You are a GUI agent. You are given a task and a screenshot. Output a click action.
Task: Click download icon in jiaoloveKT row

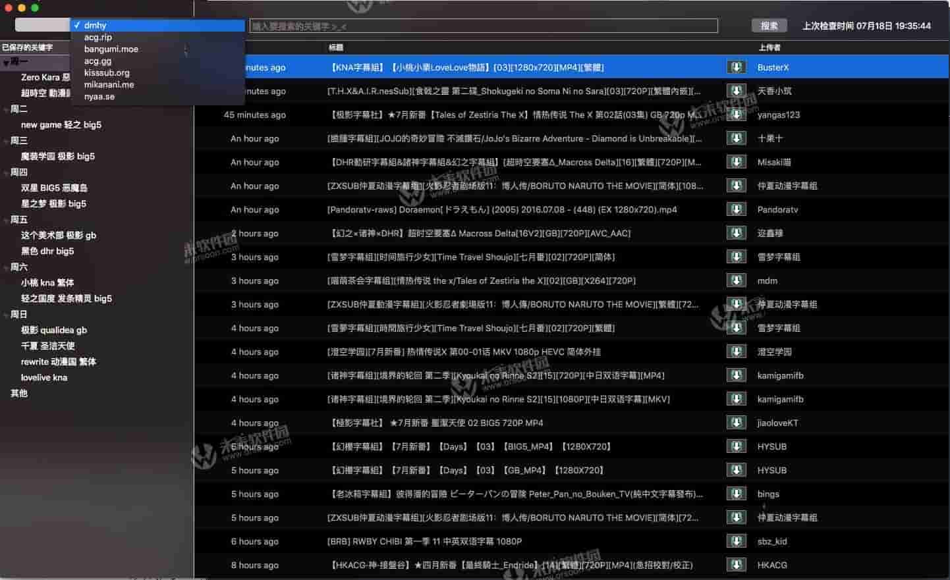[x=736, y=423]
